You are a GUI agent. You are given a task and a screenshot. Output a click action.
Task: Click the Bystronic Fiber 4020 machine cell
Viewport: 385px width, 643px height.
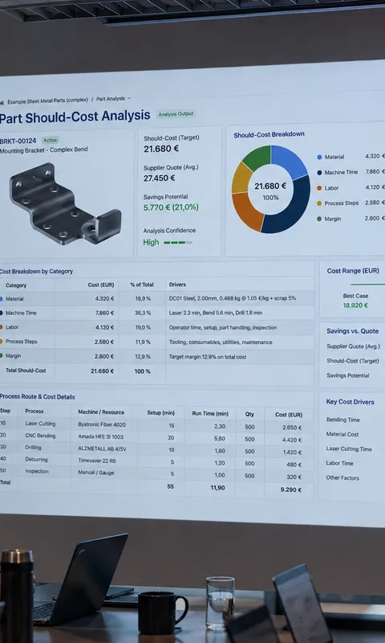[102, 425]
